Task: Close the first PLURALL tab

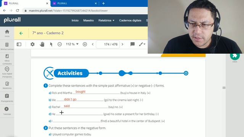Action: pyautogui.click(x=47, y=3)
